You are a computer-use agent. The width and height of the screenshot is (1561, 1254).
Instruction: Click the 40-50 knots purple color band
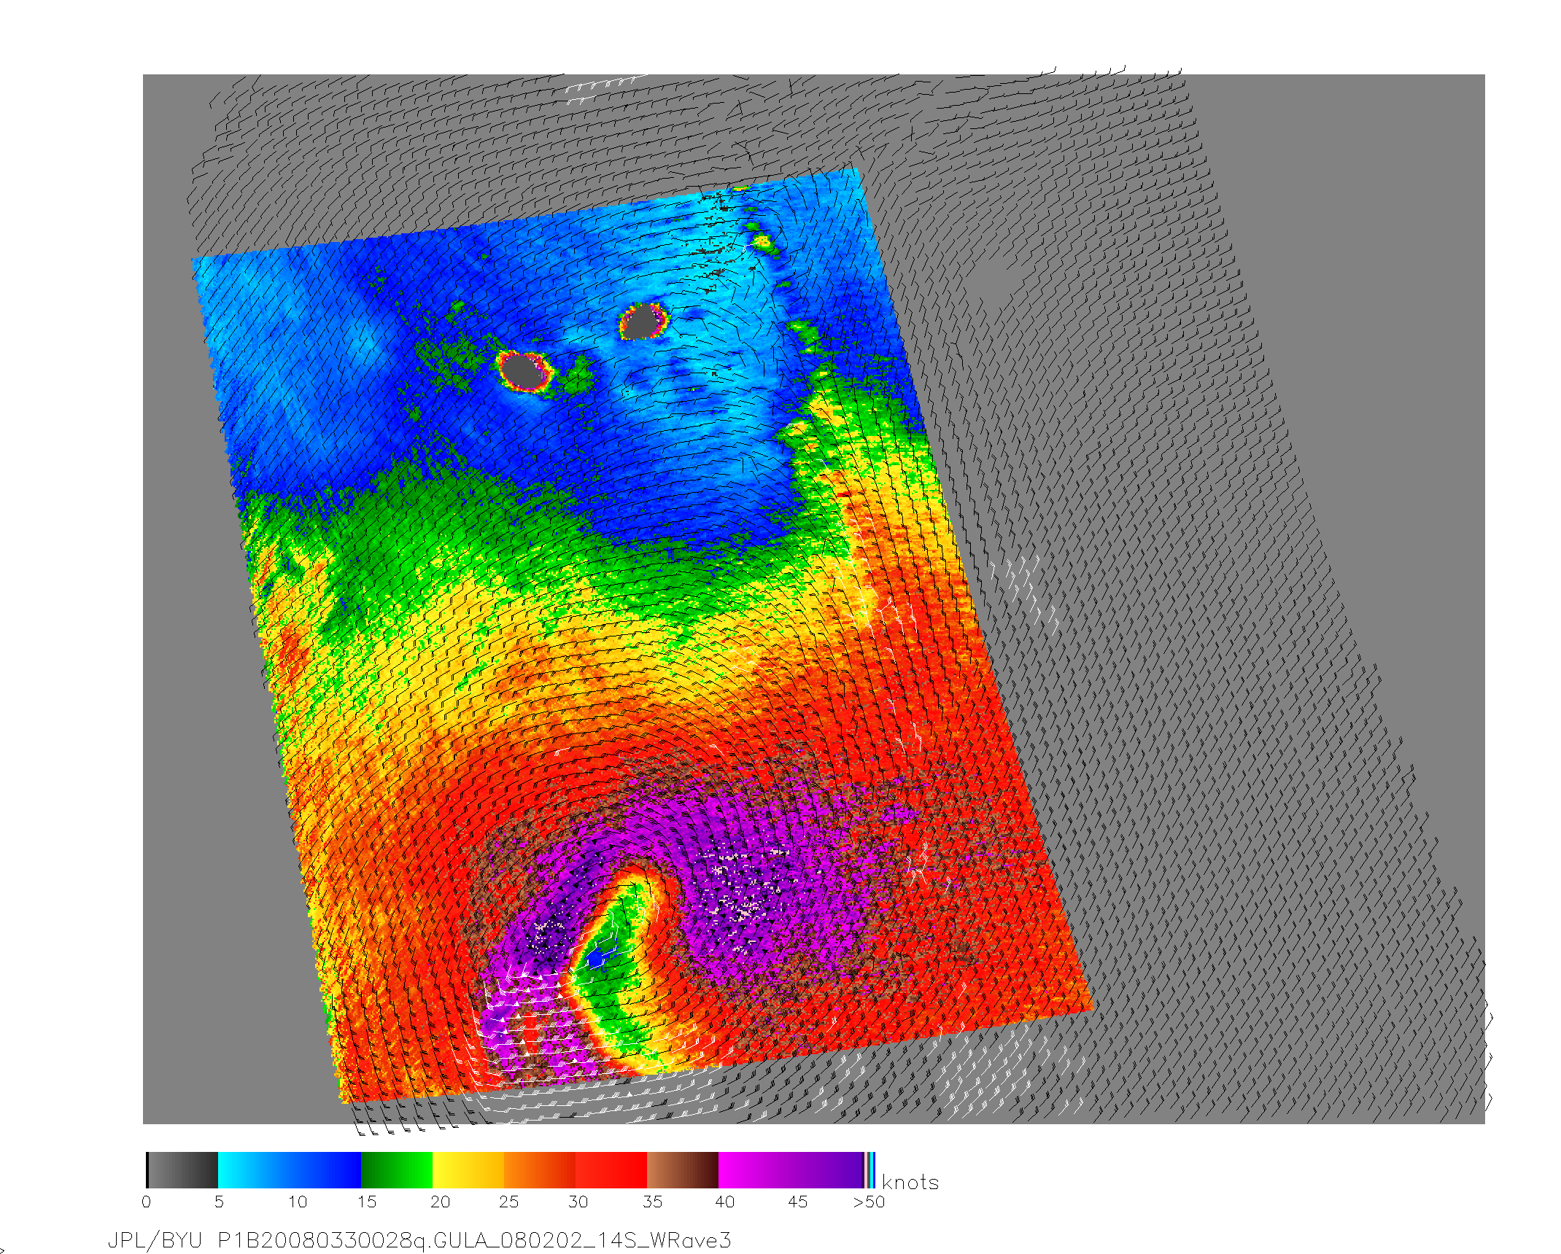point(791,1170)
